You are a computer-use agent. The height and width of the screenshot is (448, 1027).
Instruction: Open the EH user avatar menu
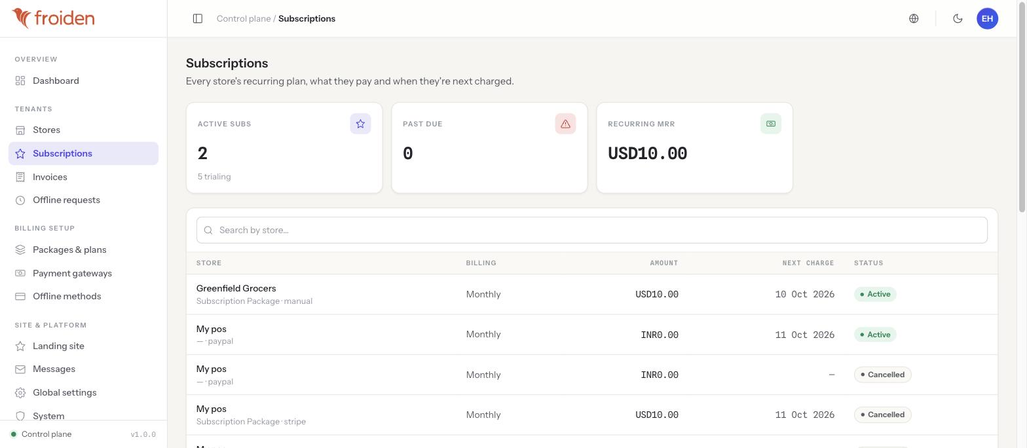point(987,18)
